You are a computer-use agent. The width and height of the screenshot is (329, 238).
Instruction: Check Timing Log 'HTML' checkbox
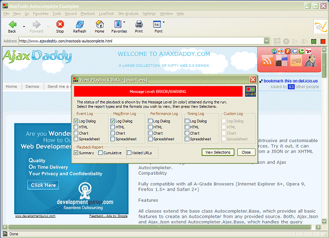pyautogui.click(x=187, y=127)
